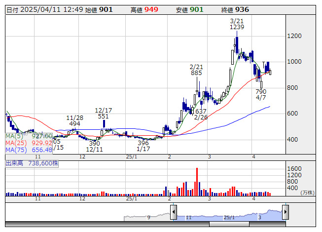Screen dimensions: 322x232
Task: Click the gray unselected area of navigator
Action: pyautogui.click(x=148, y=216)
